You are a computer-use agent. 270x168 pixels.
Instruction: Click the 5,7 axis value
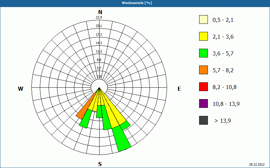99,68
